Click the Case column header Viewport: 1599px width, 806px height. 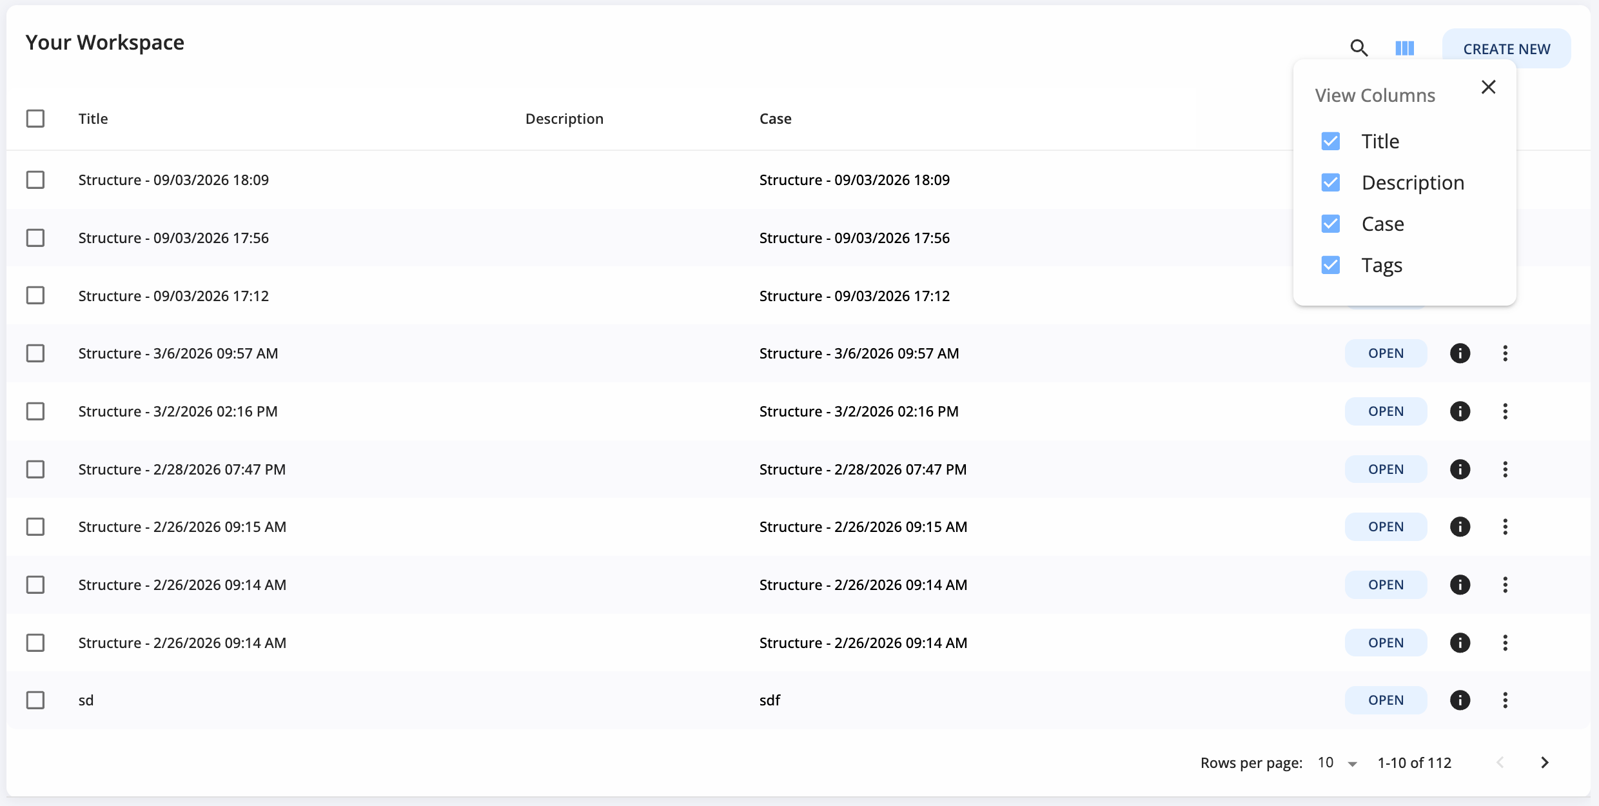(775, 119)
